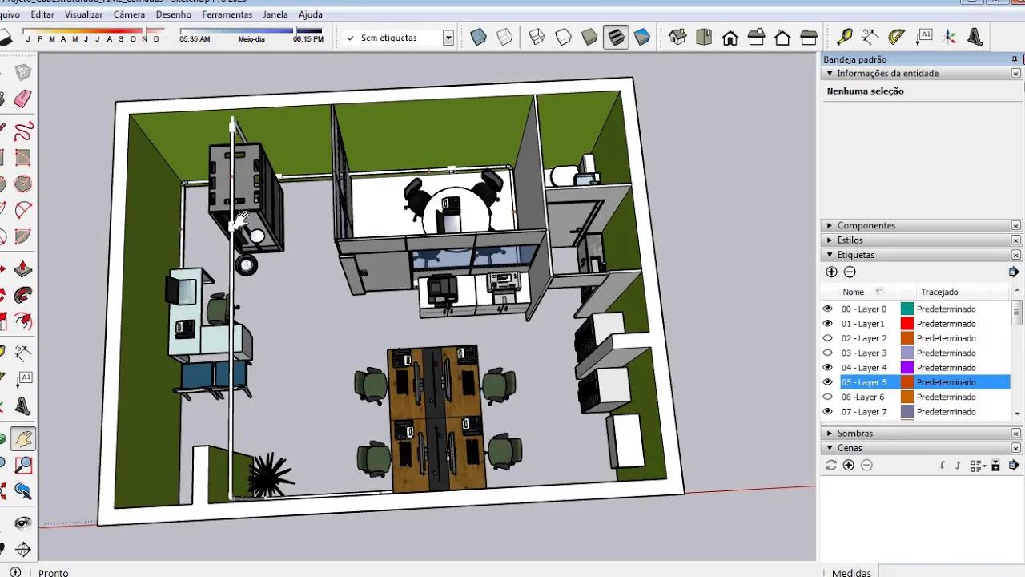Image resolution: width=1025 pixels, height=577 pixels.
Task: Open the Etiquetas details menu arrow
Action: tap(1014, 272)
